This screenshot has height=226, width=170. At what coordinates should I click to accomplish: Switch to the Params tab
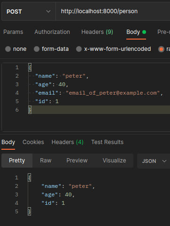(x=13, y=32)
